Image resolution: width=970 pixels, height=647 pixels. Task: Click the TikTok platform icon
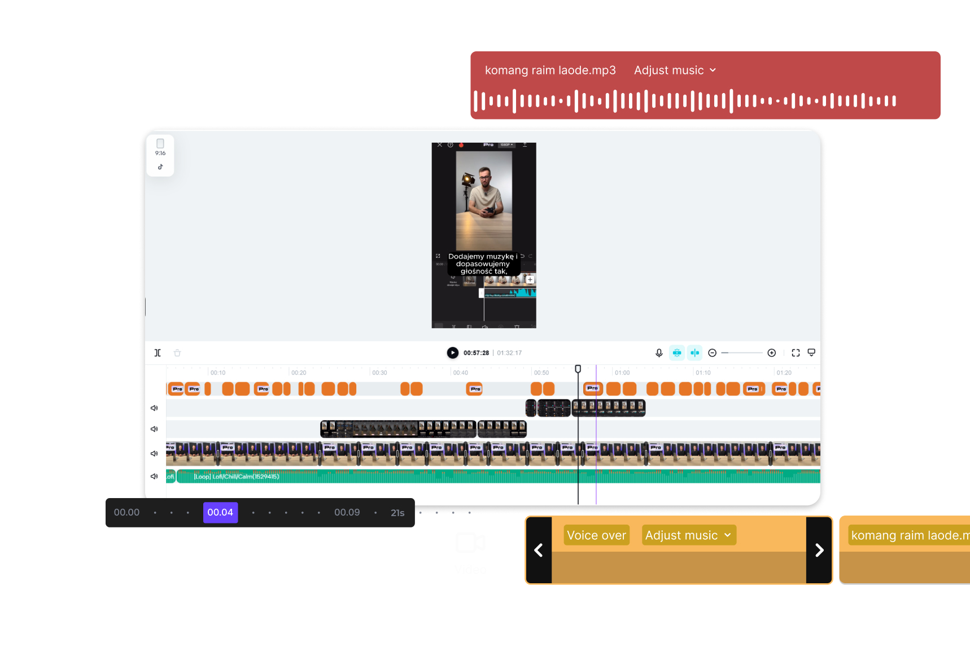pos(160,167)
